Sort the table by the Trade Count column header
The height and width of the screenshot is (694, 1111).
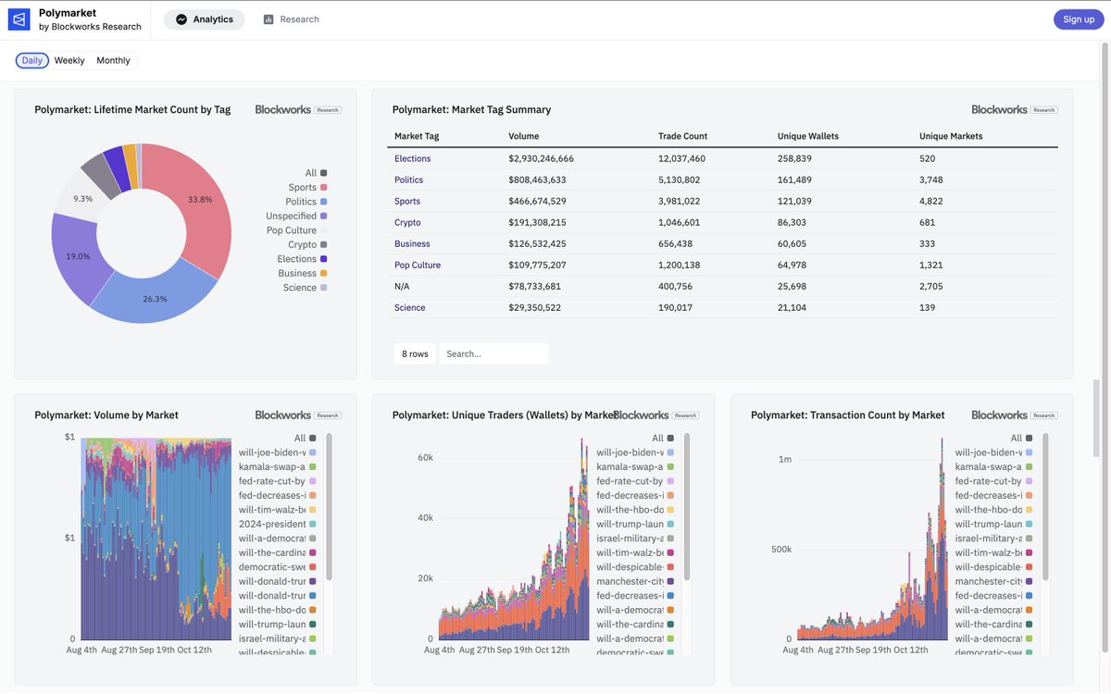(682, 136)
